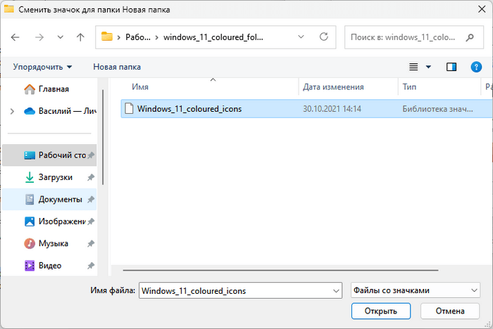This screenshot has height=329, width=493.
Task: Open 'Документы' in sidebar
Action: [49, 200]
